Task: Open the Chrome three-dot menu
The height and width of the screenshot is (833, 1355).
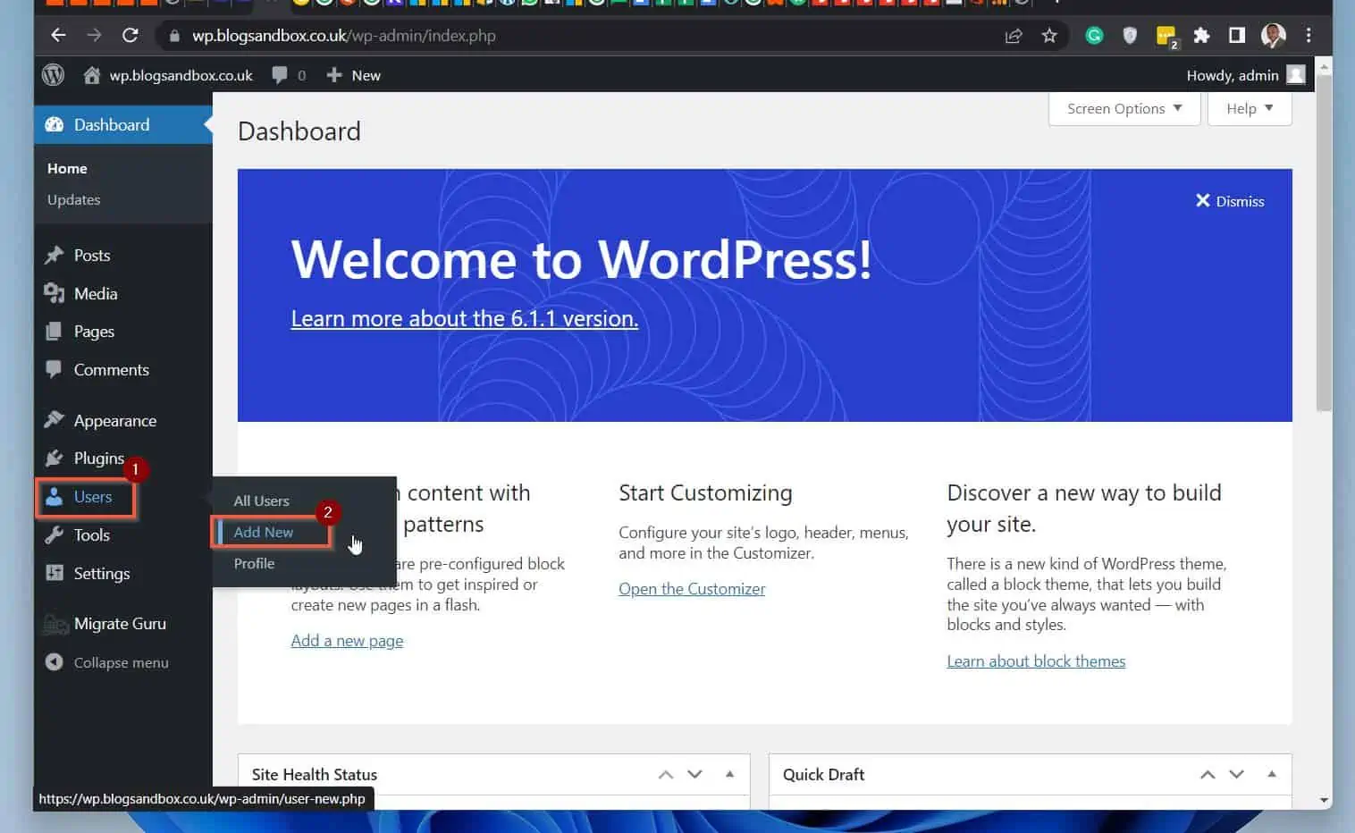Action: pyautogui.click(x=1309, y=36)
